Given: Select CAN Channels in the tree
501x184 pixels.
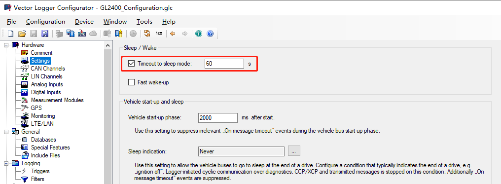Looking at the screenshot, I should [x=48, y=69].
